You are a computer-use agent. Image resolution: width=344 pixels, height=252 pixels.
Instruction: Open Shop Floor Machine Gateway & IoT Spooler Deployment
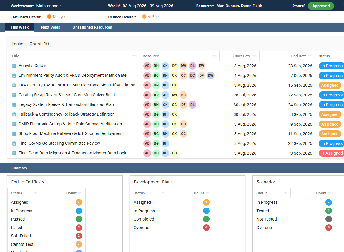[71, 134]
